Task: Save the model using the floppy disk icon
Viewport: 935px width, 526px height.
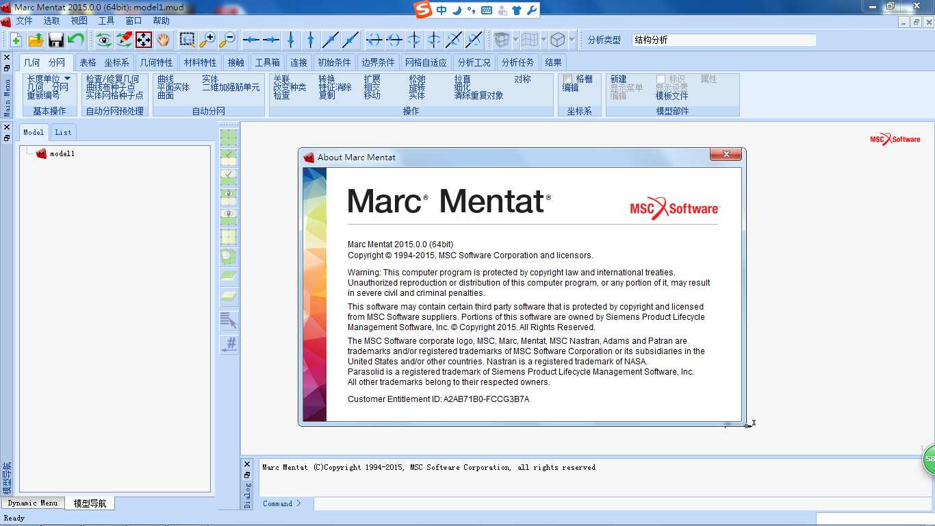Action: point(55,40)
